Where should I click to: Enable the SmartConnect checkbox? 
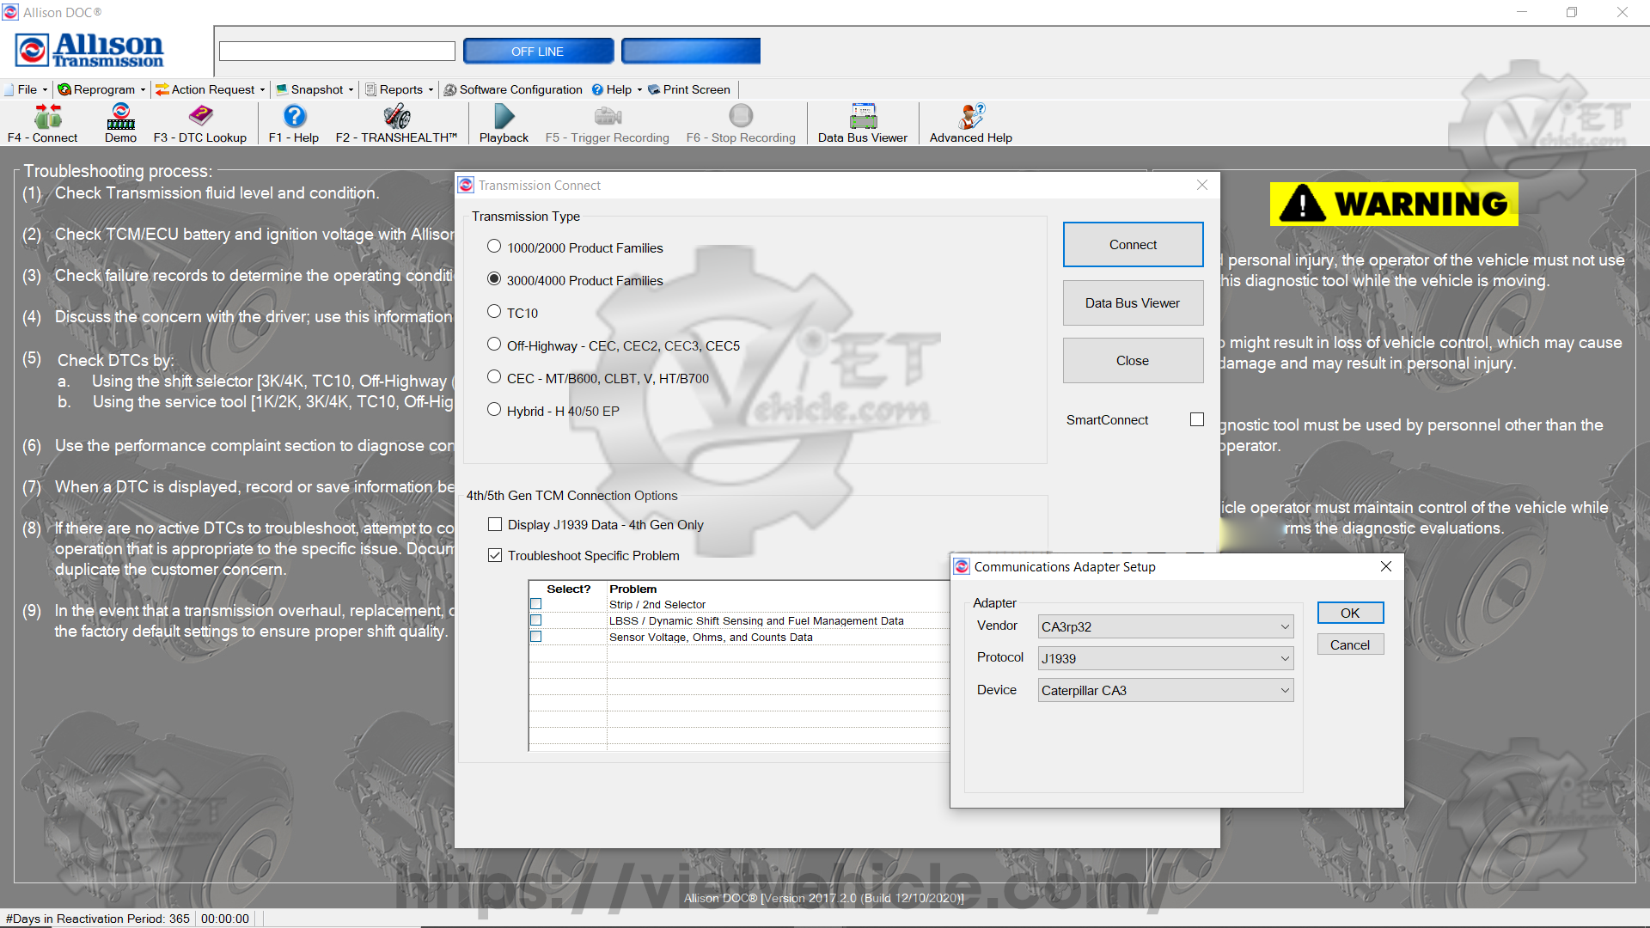click(x=1196, y=419)
